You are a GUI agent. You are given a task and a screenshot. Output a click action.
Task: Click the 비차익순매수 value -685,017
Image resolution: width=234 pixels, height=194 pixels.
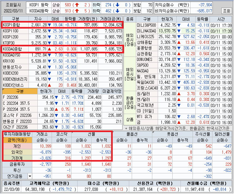point(204,11)
